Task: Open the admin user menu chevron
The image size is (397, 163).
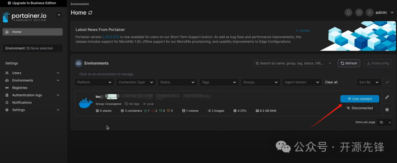Action: (392, 12)
